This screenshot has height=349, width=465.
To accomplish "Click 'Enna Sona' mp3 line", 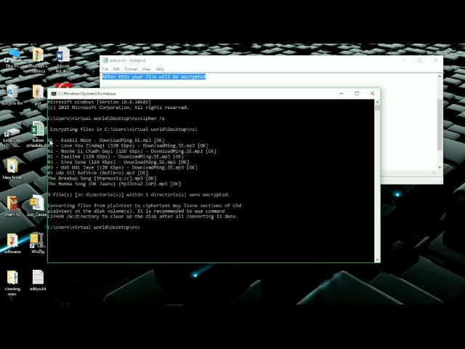I will [118, 162].
